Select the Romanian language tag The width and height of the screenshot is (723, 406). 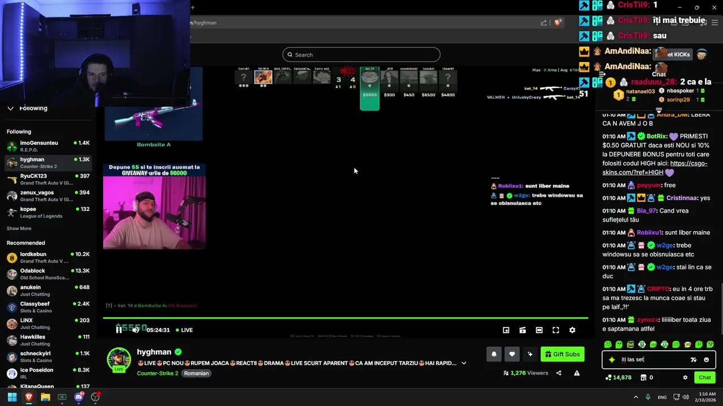[197, 373]
